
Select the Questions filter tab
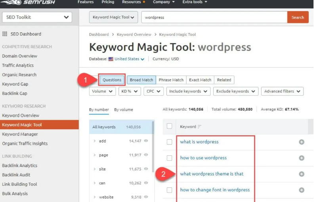(112, 80)
